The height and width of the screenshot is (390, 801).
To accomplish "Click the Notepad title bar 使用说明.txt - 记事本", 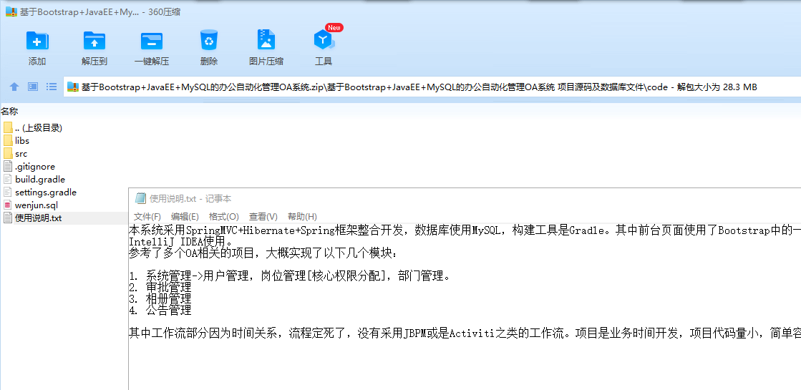I will pos(190,198).
